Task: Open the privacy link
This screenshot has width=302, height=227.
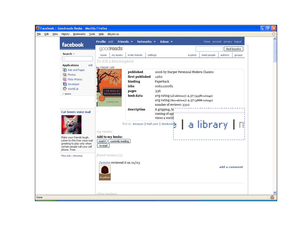Action: tap(228, 42)
